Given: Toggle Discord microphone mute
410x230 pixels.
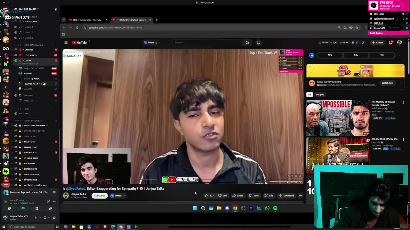Looking at the screenshot, I should [36, 218].
